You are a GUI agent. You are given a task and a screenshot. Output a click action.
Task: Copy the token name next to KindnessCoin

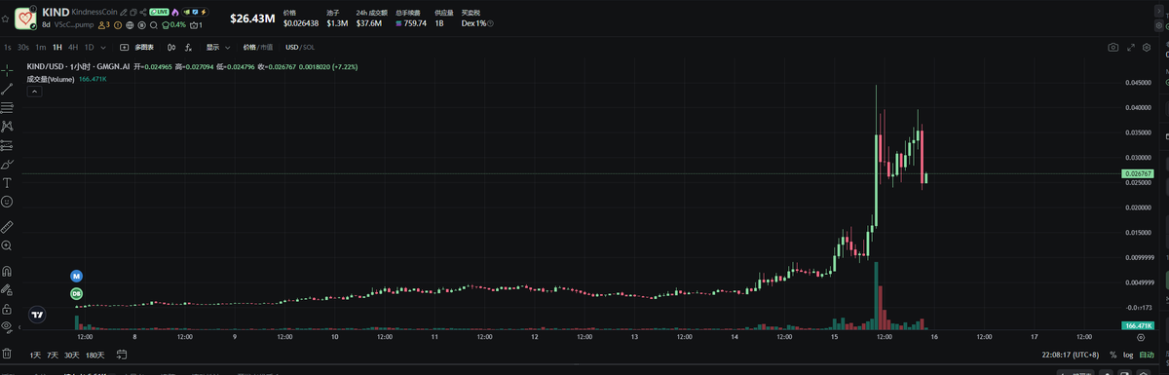tap(132, 13)
